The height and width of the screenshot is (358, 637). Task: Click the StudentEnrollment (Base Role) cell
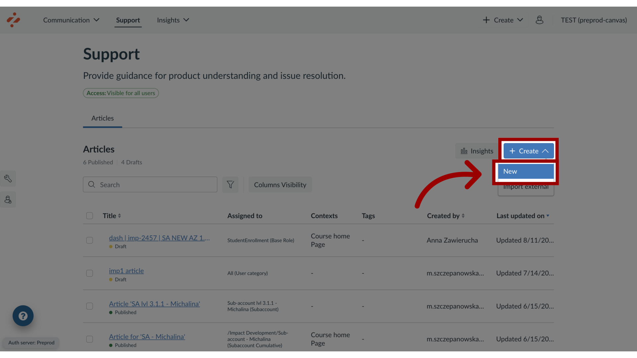261,241
